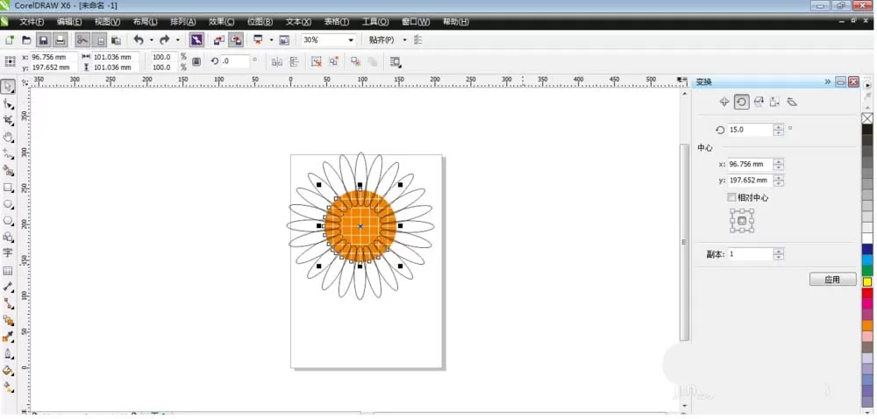Choose the Ellipse tool
Viewport: 877px width, 419px height.
click(x=8, y=204)
